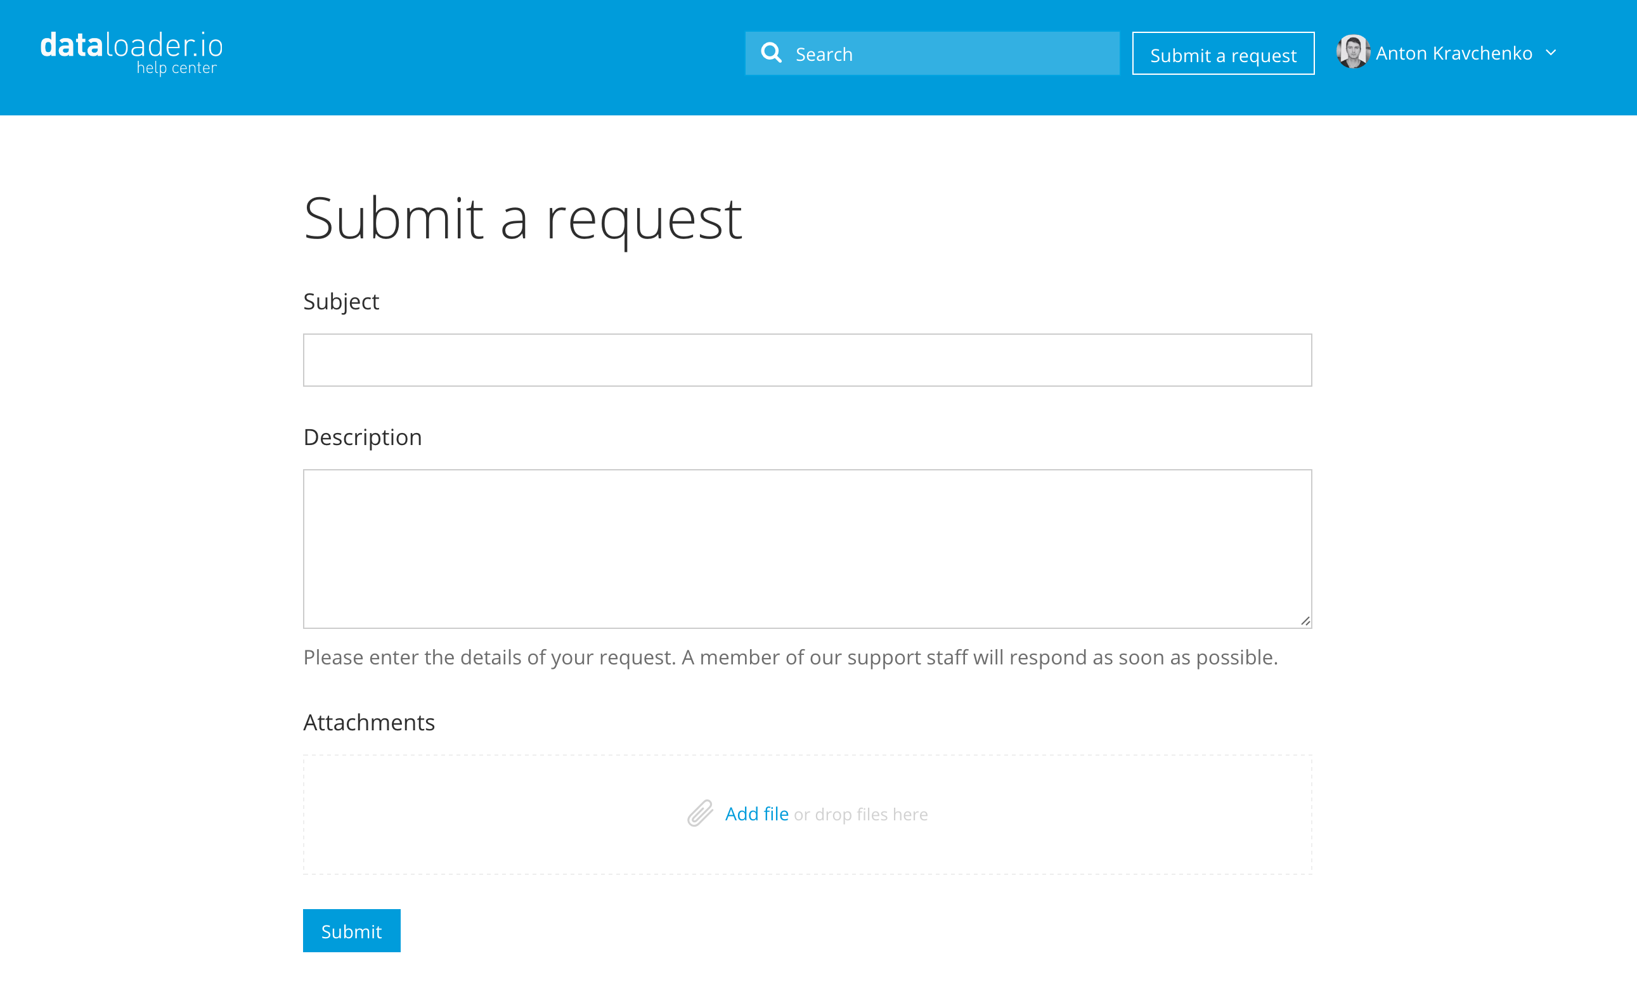The height and width of the screenshot is (989, 1637).
Task: Focus the Search field in header
Action: [x=932, y=53]
